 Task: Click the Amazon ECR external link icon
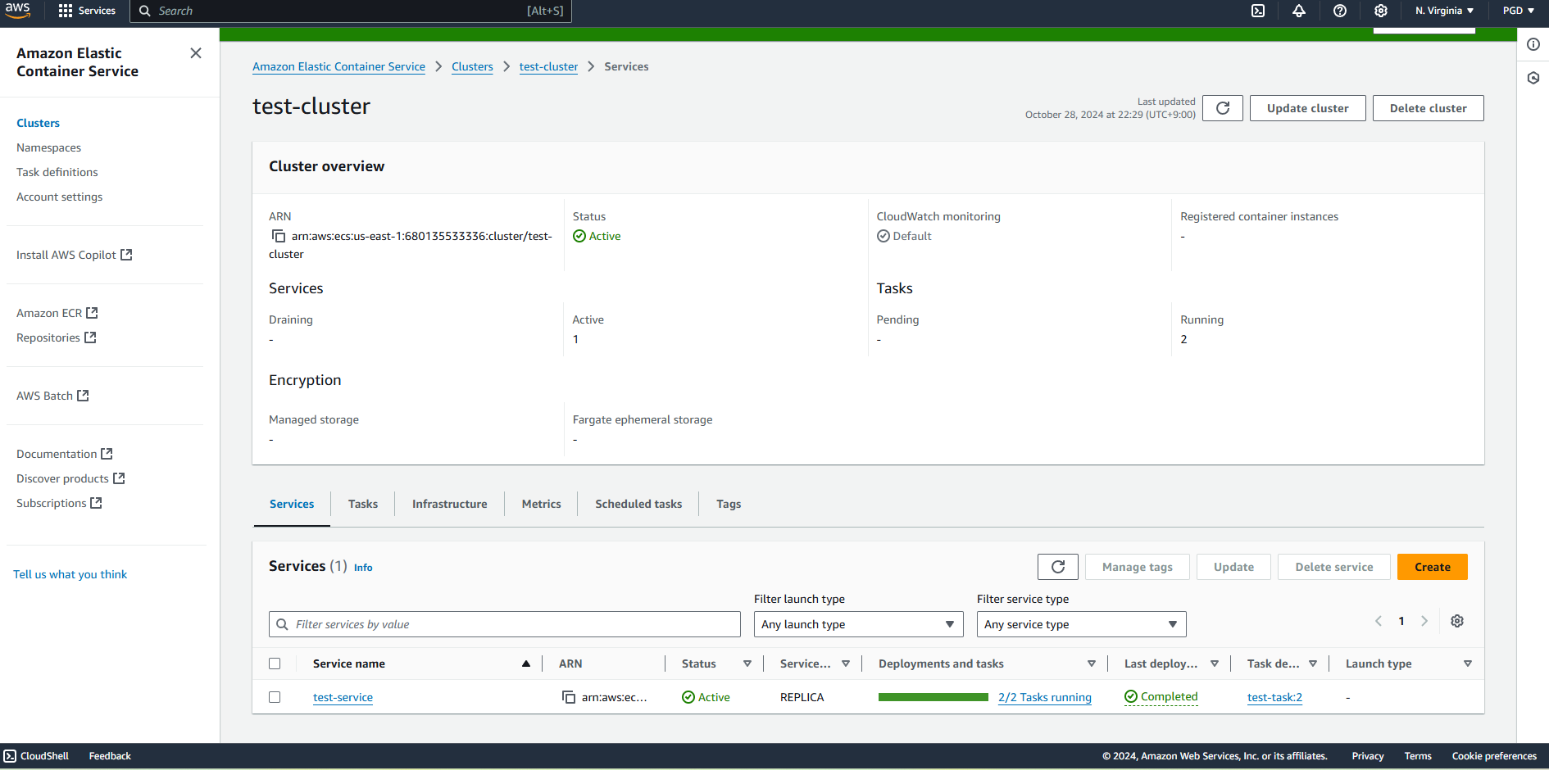(x=92, y=313)
